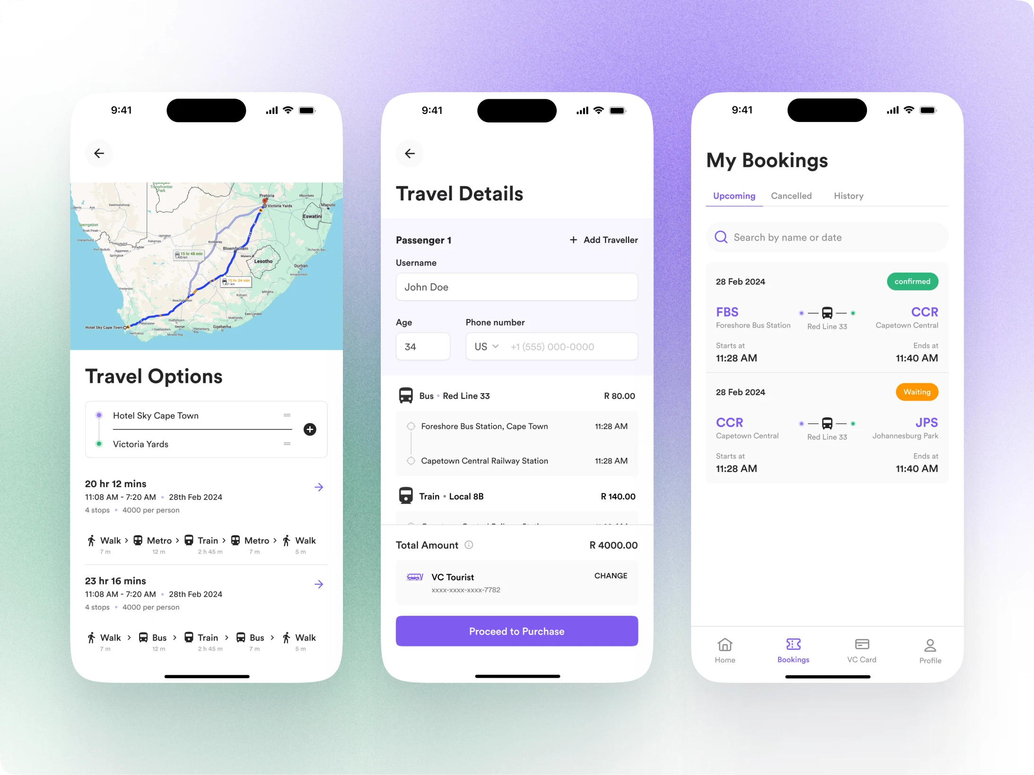Click the Add Traveller button
The height and width of the screenshot is (775, 1034).
pos(602,239)
